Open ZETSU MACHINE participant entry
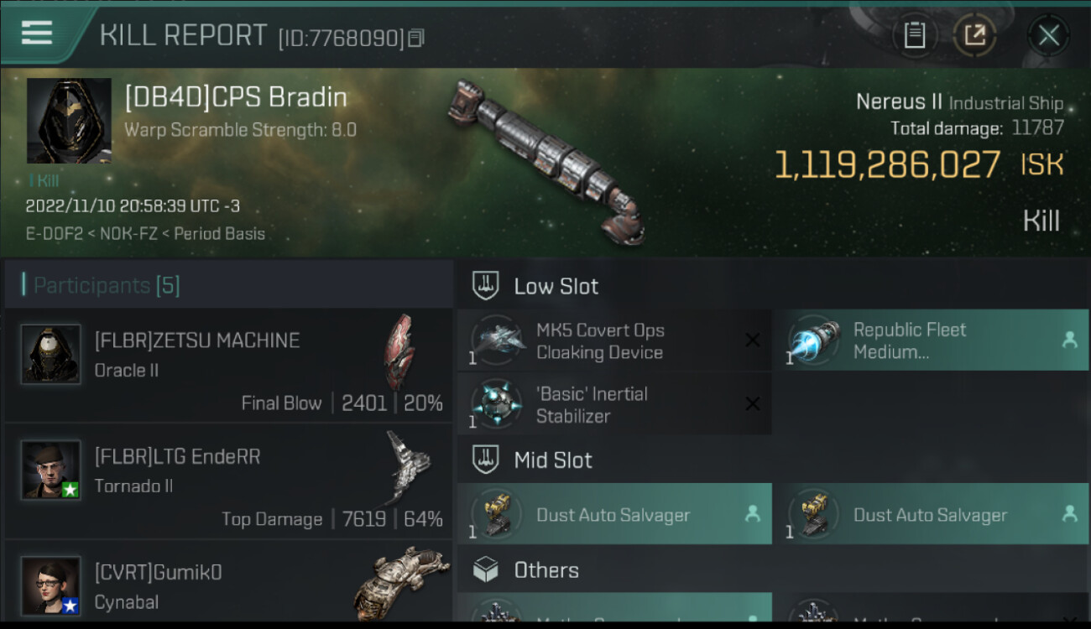 [228, 366]
